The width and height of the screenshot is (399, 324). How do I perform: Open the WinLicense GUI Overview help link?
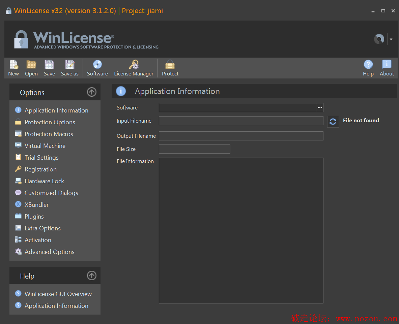pyautogui.click(x=58, y=294)
